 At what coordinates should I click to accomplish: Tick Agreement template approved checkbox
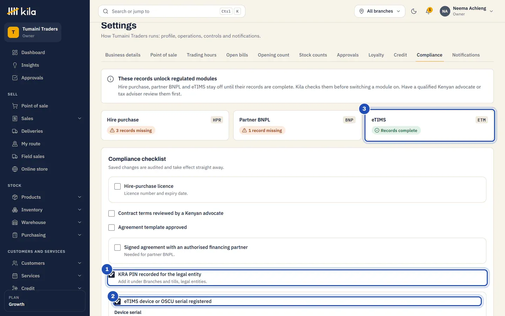(112, 228)
